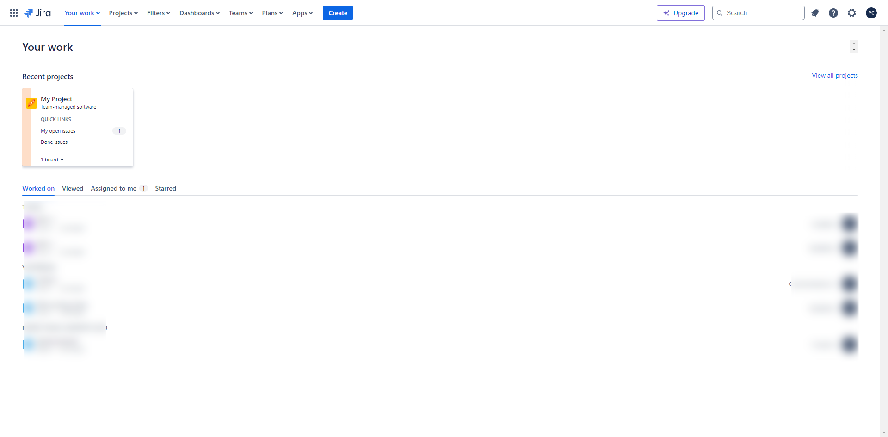The width and height of the screenshot is (888, 437).
Task: Expand the Filters menu
Action: (x=159, y=13)
